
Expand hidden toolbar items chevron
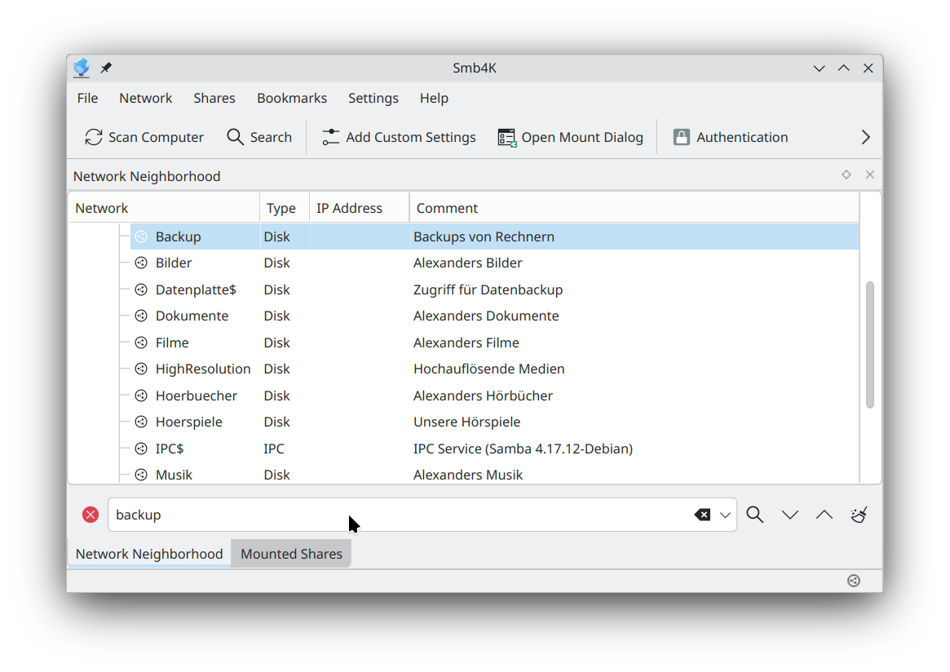pos(866,137)
